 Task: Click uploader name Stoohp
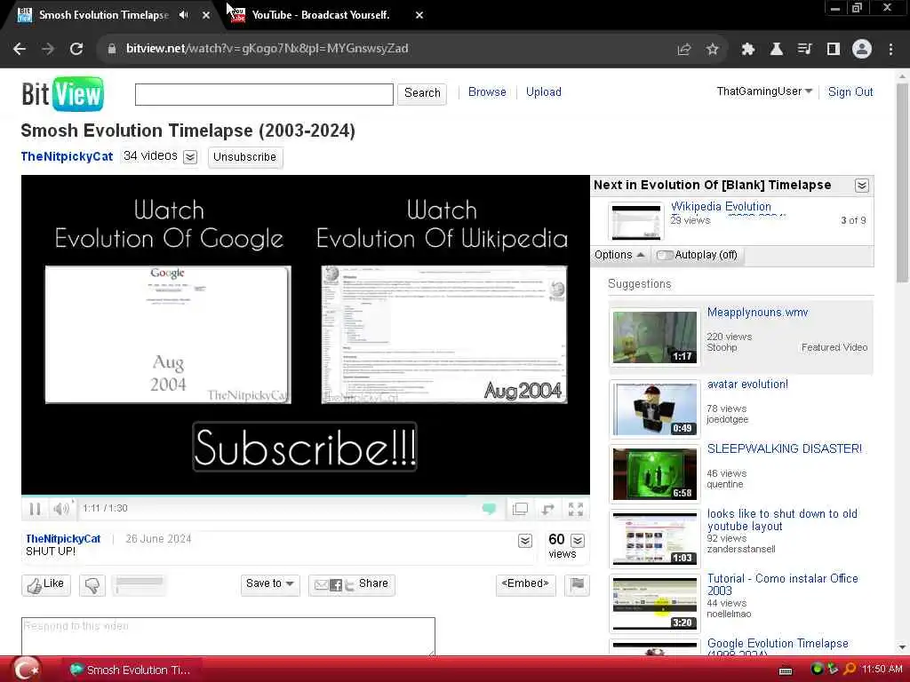[x=722, y=347]
